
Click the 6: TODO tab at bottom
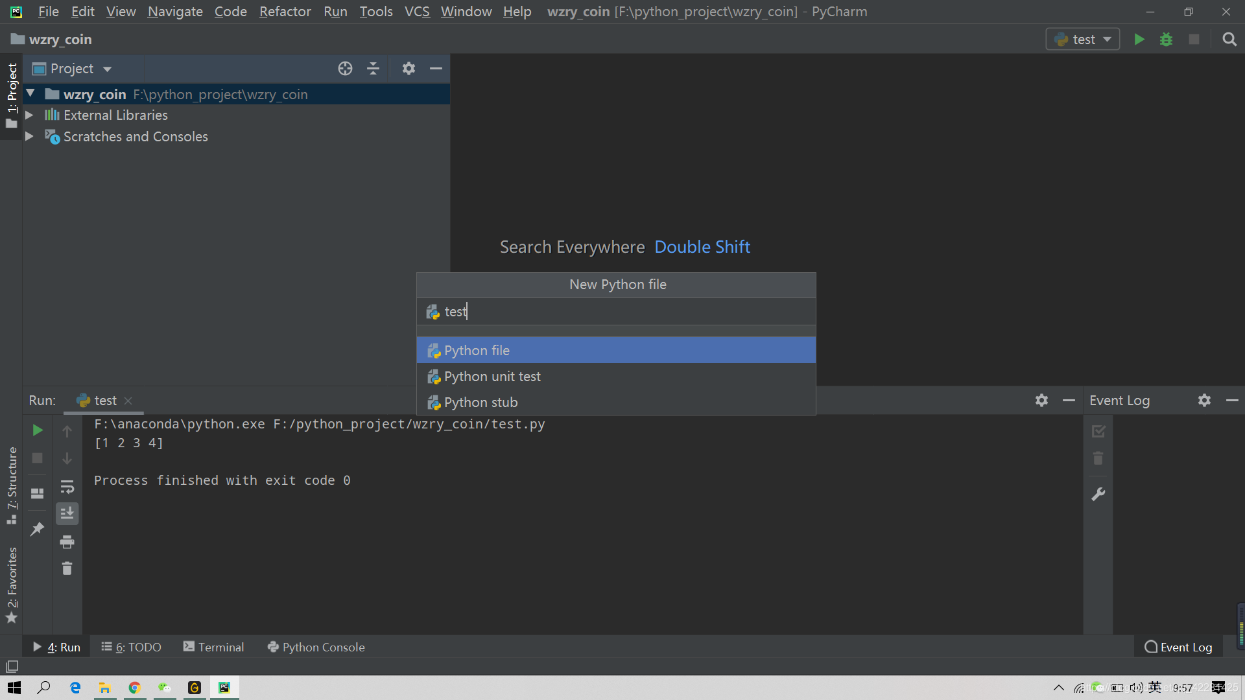(x=132, y=647)
